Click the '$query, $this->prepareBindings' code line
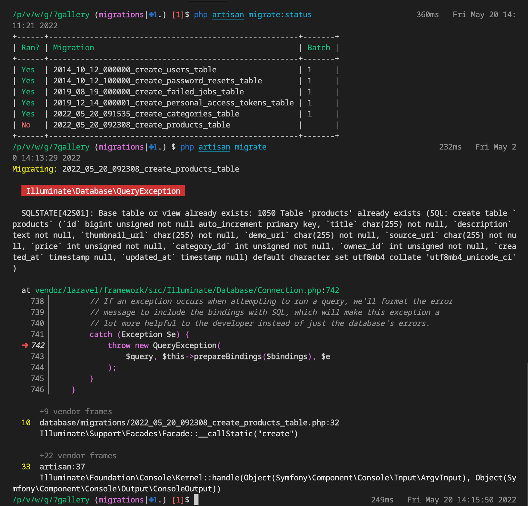The image size is (528, 506). pos(228,356)
